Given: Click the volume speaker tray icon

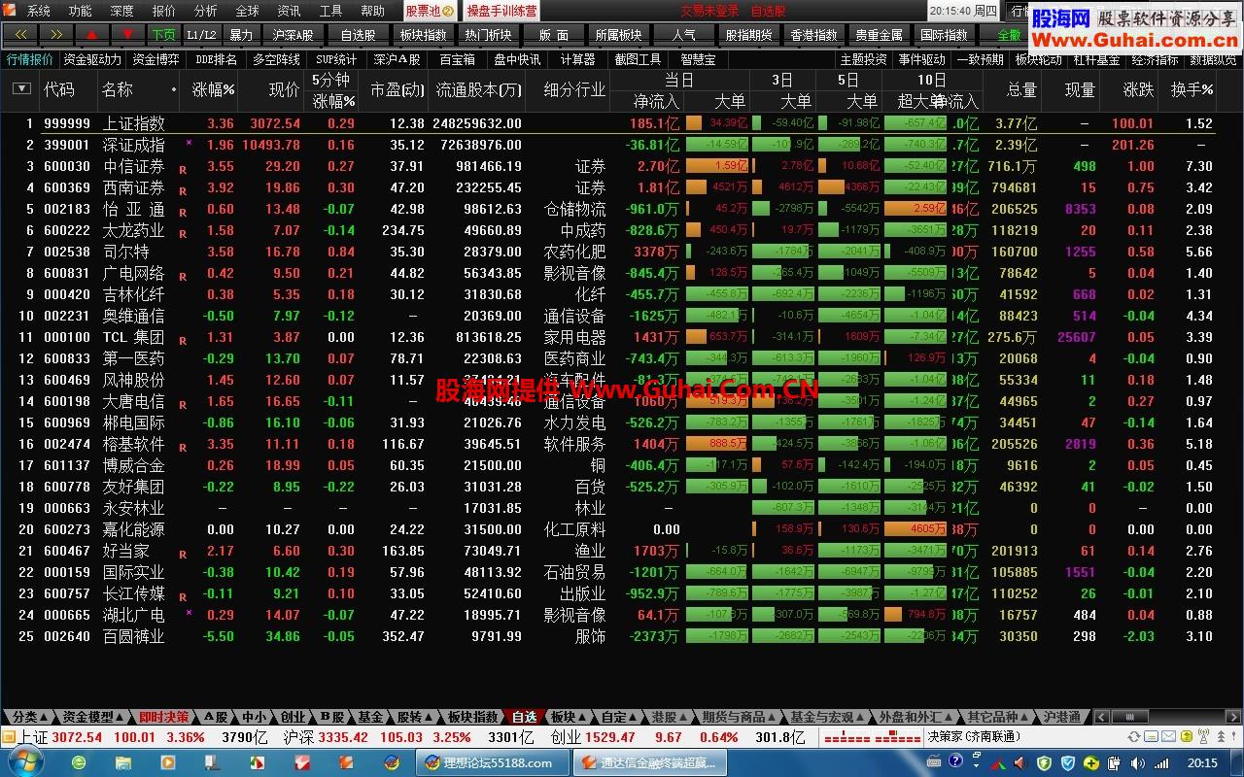Looking at the screenshot, I should (1138, 762).
